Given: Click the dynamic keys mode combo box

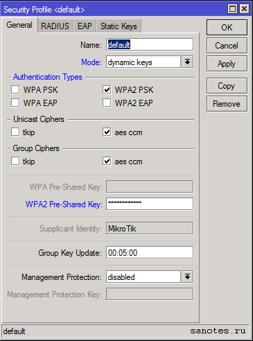Looking at the screenshot, I should click(x=143, y=62).
